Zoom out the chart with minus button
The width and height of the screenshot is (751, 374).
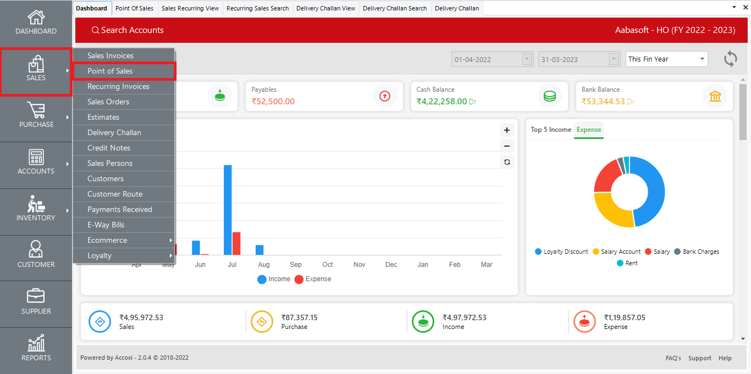(x=507, y=146)
